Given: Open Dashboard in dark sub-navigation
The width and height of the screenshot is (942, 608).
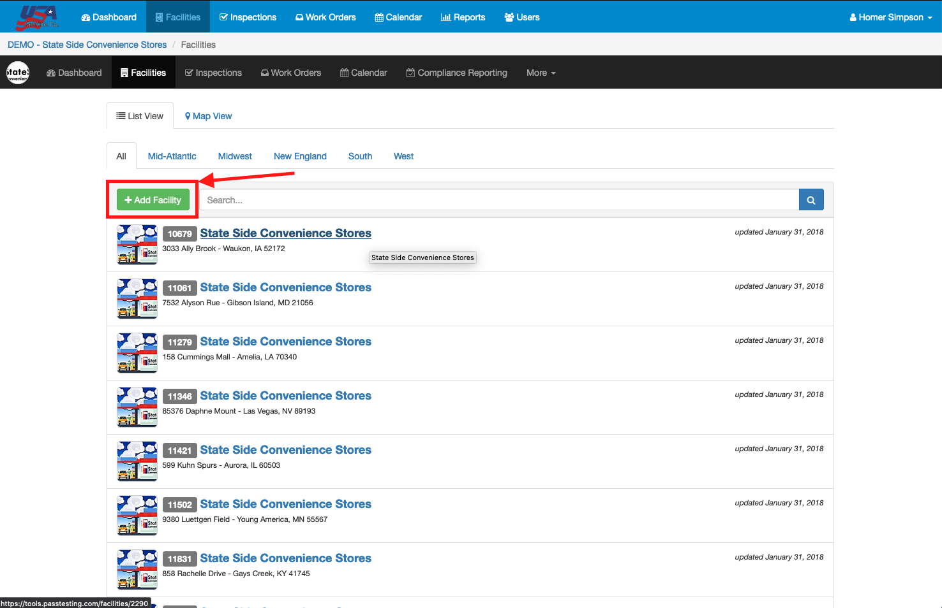Looking at the screenshot, I should tap(74, 73).
